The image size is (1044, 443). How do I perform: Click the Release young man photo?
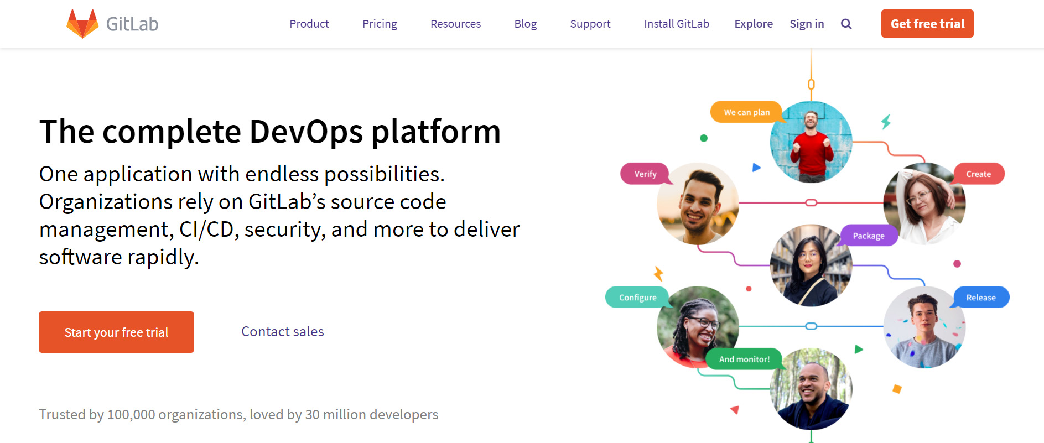tap(924, 327)
